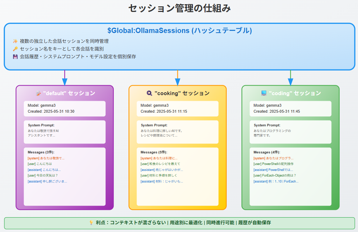This screenshot has width=358, height=232.
Task: Click the floppy disk icon beside 会話履歴
Action: pyautogui.click(x=15, y=57)
